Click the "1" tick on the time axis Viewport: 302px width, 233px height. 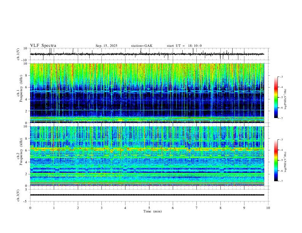pos(54,208)
